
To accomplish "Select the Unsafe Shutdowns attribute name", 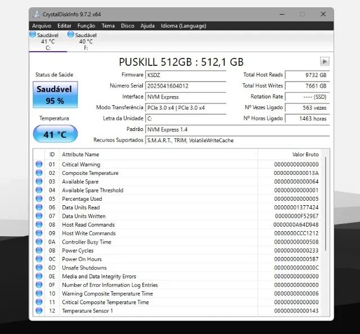I will point(84,268).
